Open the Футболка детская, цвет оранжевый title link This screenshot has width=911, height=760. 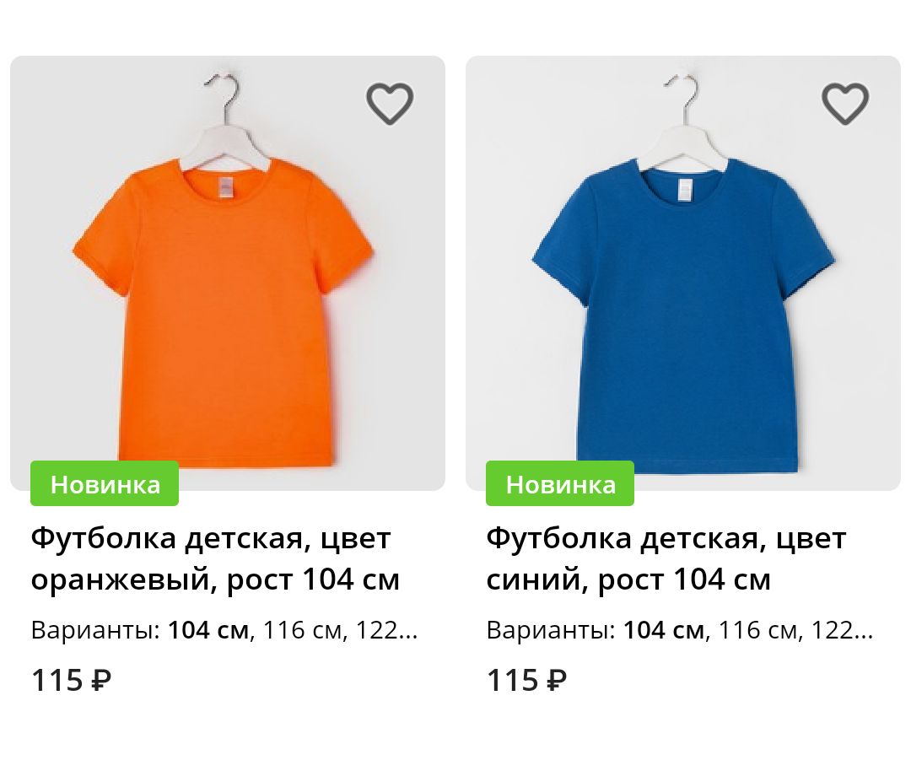coord(216,558)
